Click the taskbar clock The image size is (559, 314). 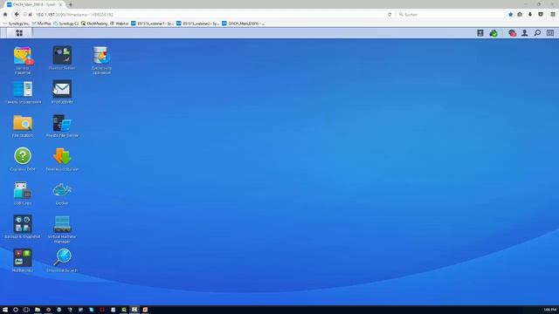pos(549,310)
